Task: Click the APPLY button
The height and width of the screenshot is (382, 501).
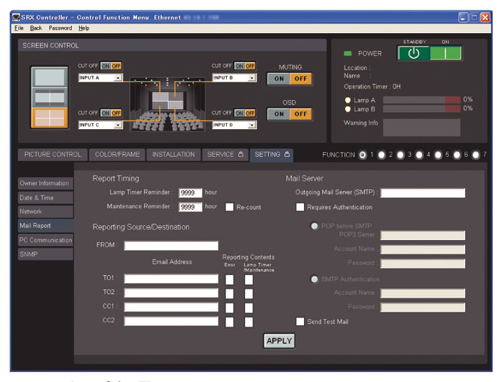Action: pos(279,341)
